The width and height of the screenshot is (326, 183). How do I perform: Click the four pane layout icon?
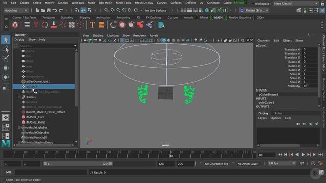click(x=6, y=127)
